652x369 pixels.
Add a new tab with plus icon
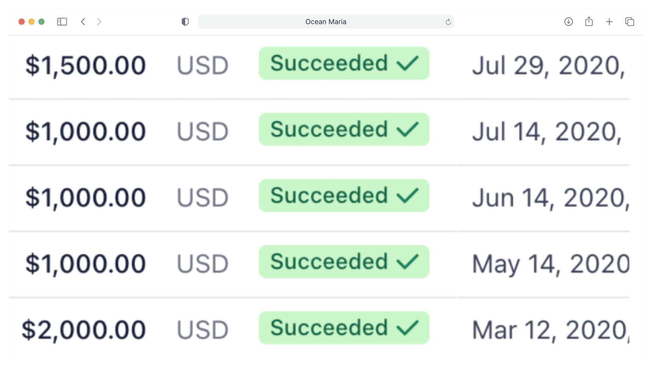(609, 22)
